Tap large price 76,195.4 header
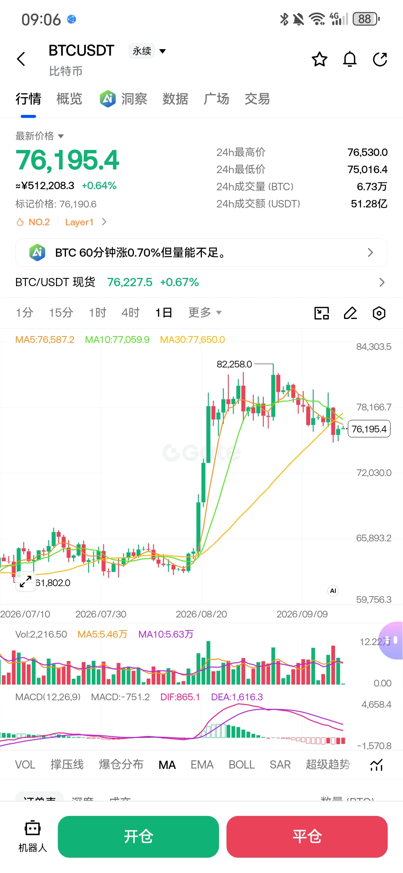This screenshot has width=403, height=873. pos(67,160)
